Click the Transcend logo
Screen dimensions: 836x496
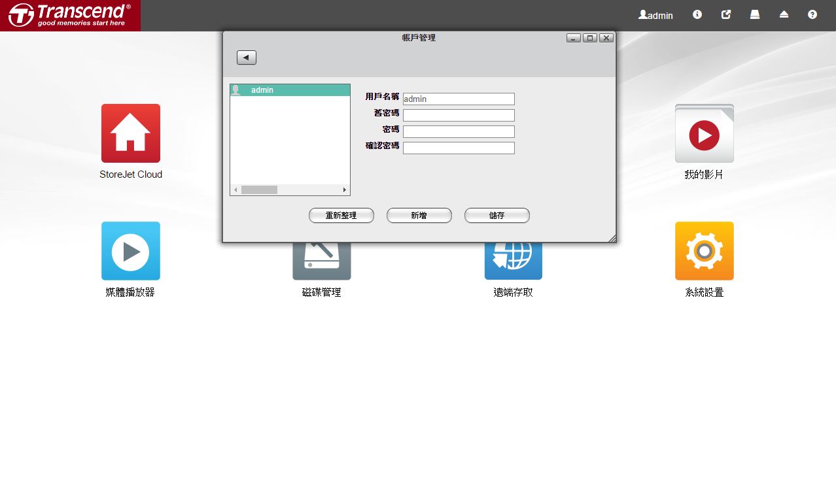(70, 15)
